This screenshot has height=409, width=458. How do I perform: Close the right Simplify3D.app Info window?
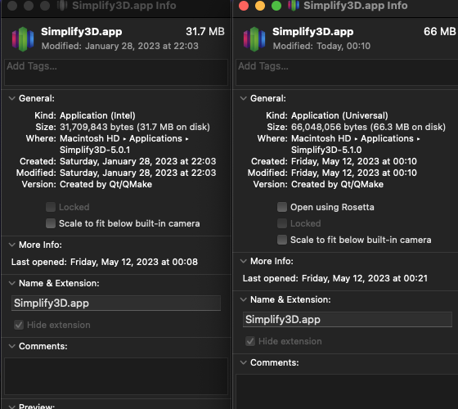point(244,6)
